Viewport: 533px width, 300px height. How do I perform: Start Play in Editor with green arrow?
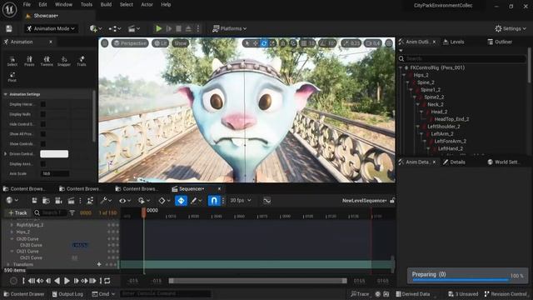[x=158, y=28]
